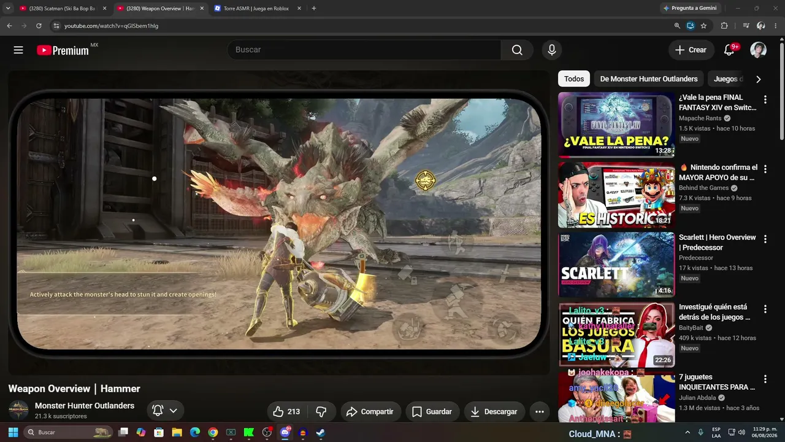Select the Weapon Overview Hammer tab
Image resolution: width=785 pixels, height=442 pixels.
coord(161,9)
